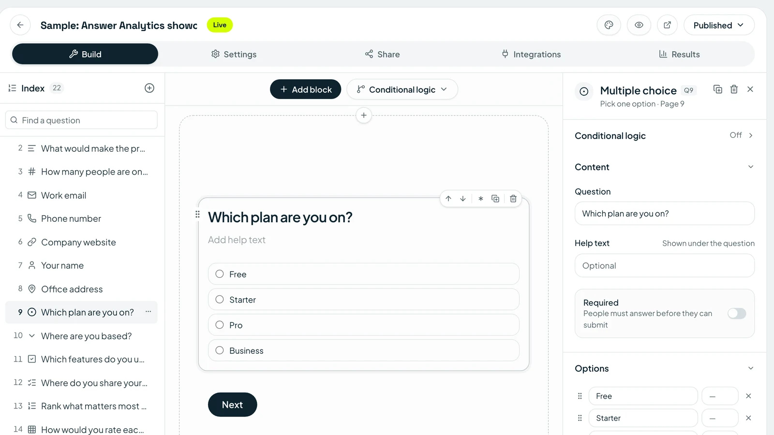This screenshot has width=774, height=435.
Task: Delete block from properties panel header
Action: coord(734,89)
